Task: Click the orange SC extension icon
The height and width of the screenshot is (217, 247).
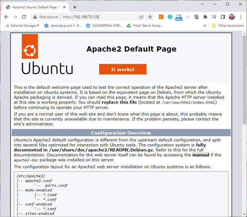Action: click(161, 17)
